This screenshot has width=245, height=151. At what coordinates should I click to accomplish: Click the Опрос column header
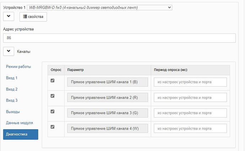56,70
